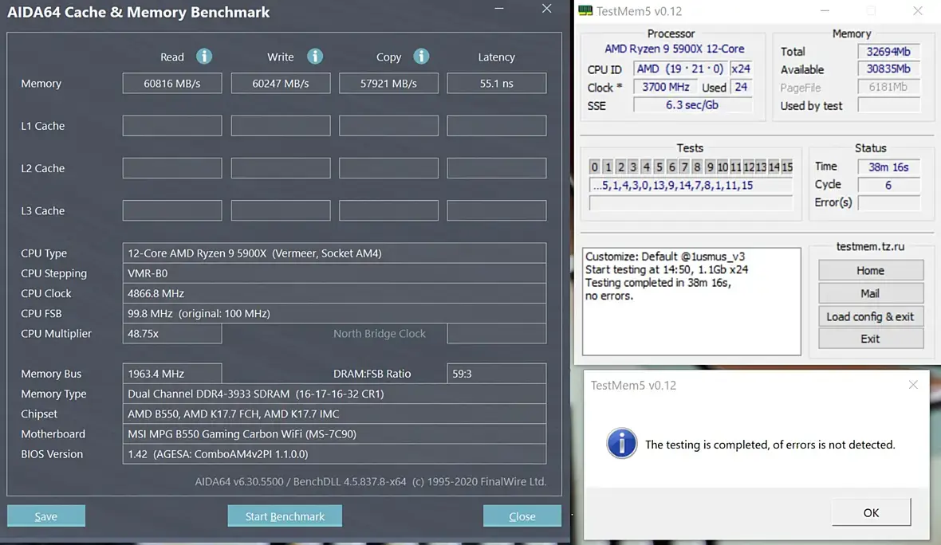Click AMD Ryzen 9 5900X 12-Core label
Screen dimensions: 941x545
[x=675, y=49]
